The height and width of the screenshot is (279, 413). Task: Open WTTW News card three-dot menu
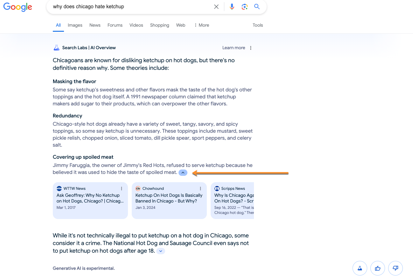(122, 189)
